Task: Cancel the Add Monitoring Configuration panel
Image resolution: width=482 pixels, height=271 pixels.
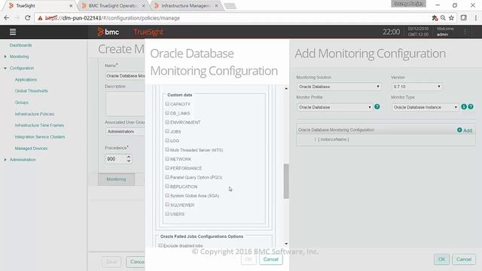Action: click(464, 259)
